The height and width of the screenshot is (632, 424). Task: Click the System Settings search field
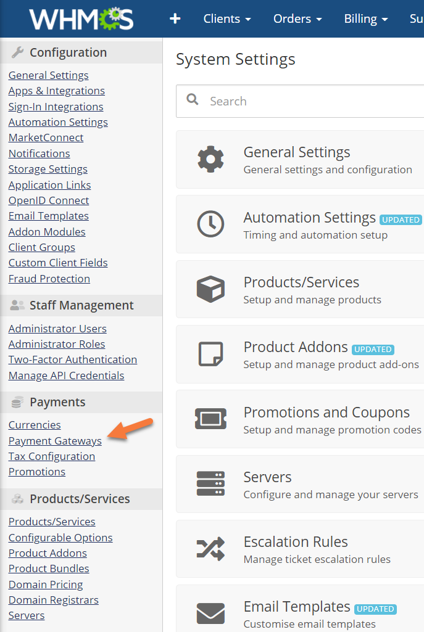309,101
